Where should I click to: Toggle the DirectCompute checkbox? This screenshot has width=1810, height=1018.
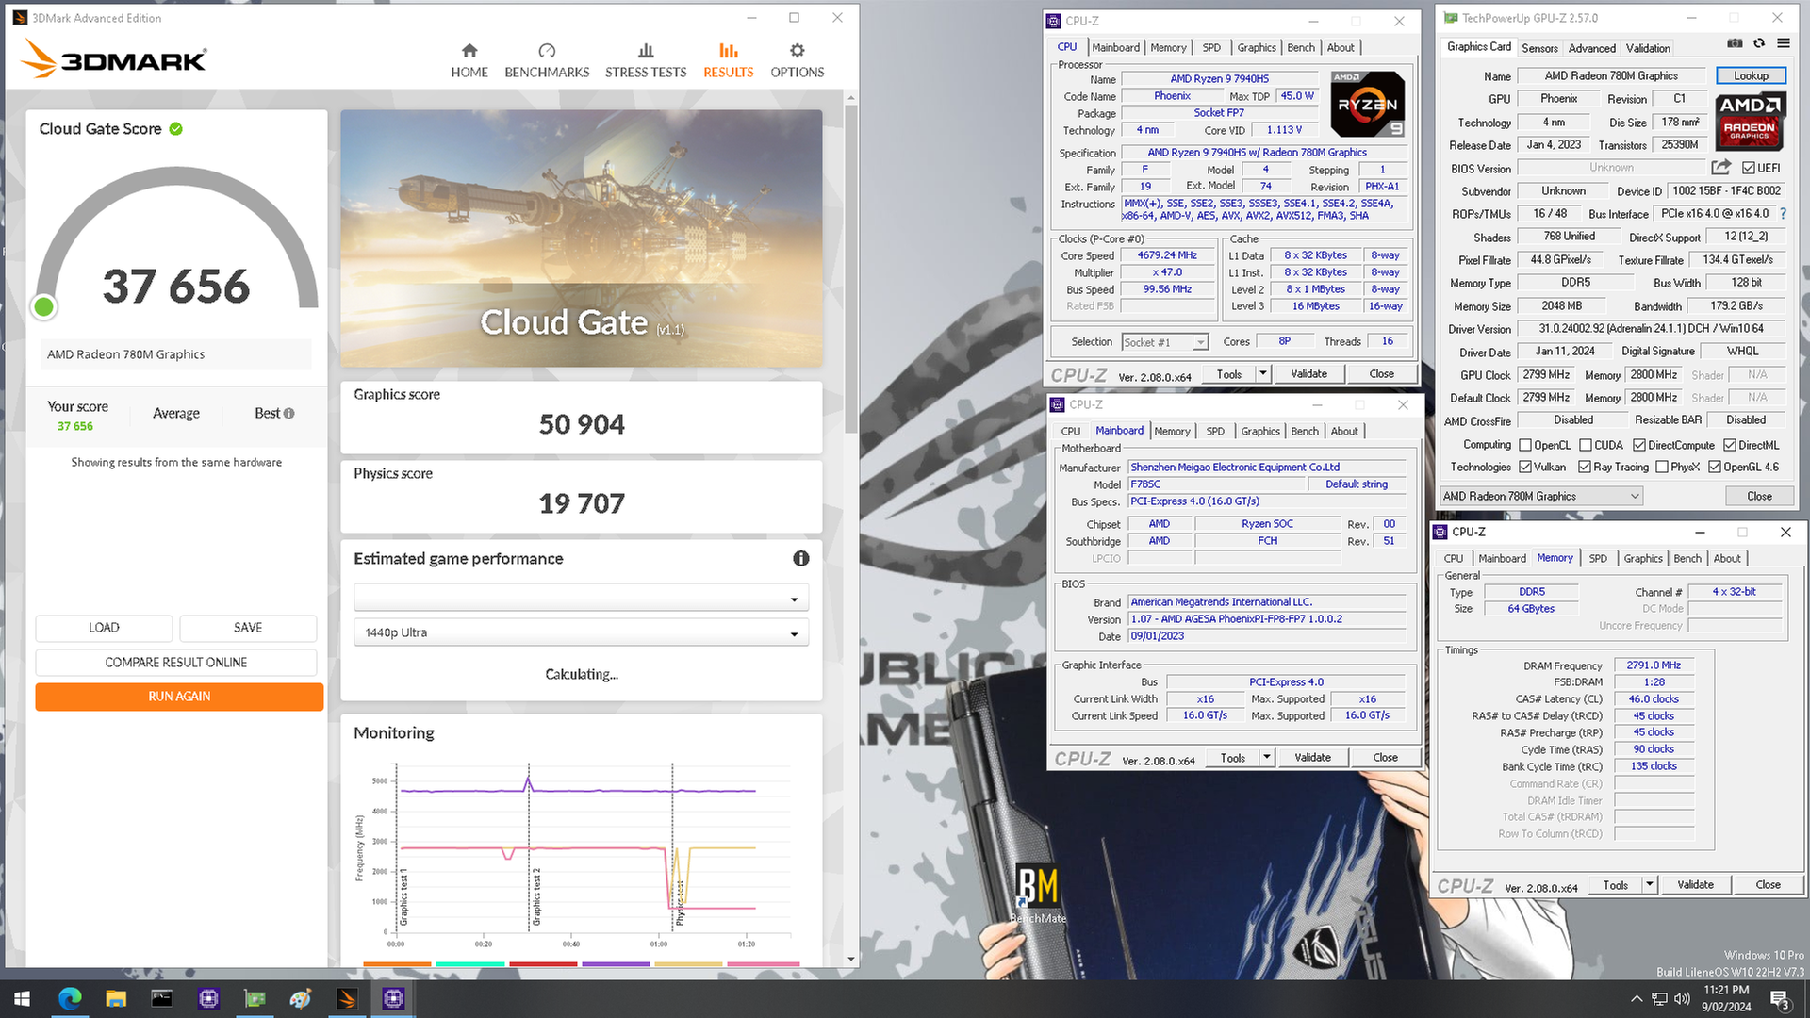(x=1639, y=445)
